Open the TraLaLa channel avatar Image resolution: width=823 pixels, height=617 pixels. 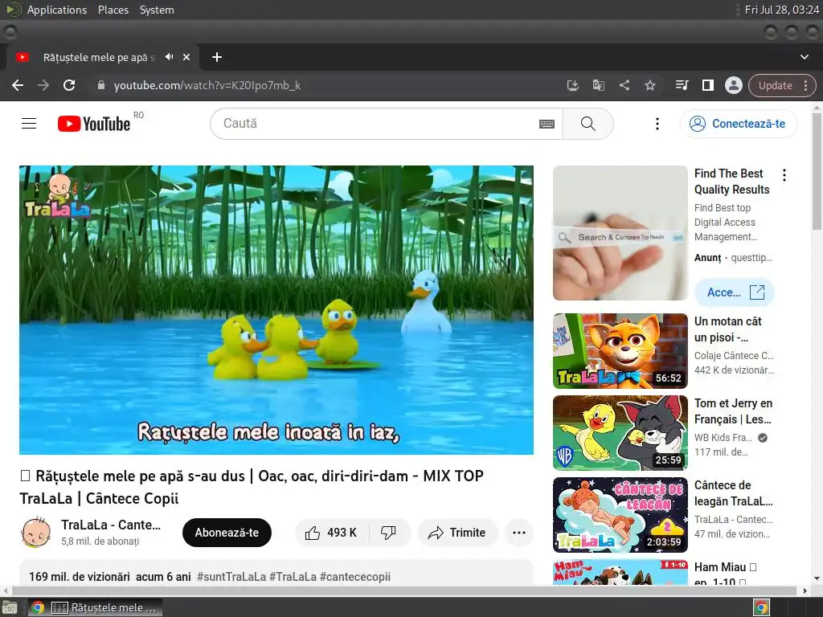35,533
